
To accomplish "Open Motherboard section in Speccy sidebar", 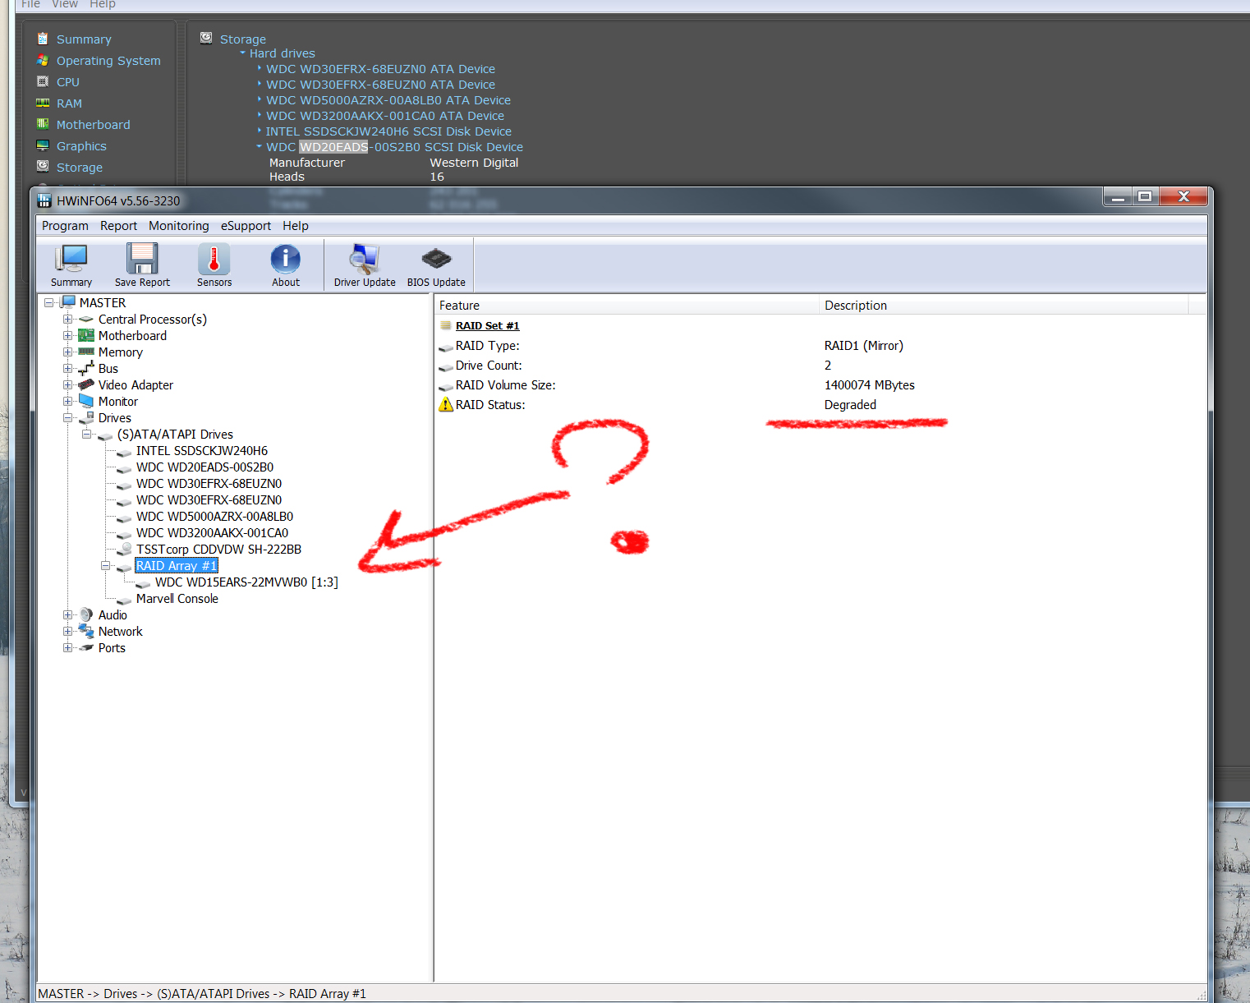I will coord(94,125).
